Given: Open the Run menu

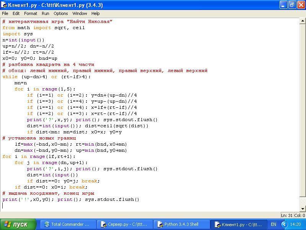Looking at the screenshot, I should coord(45,13).
